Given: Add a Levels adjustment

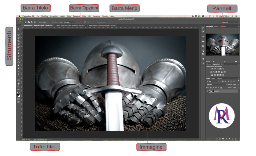Looking at the screenshot, I should (x=215, y=69).
